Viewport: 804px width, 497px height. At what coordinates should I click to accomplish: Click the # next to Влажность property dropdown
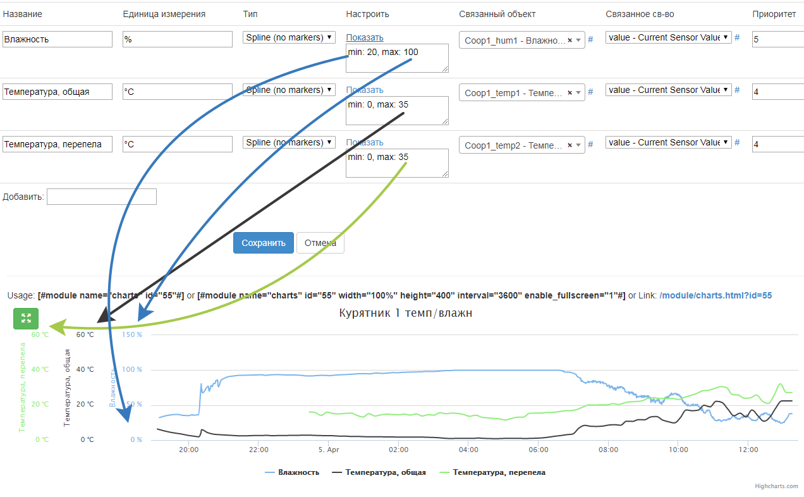pyautogui.click(x=737, y=37)
